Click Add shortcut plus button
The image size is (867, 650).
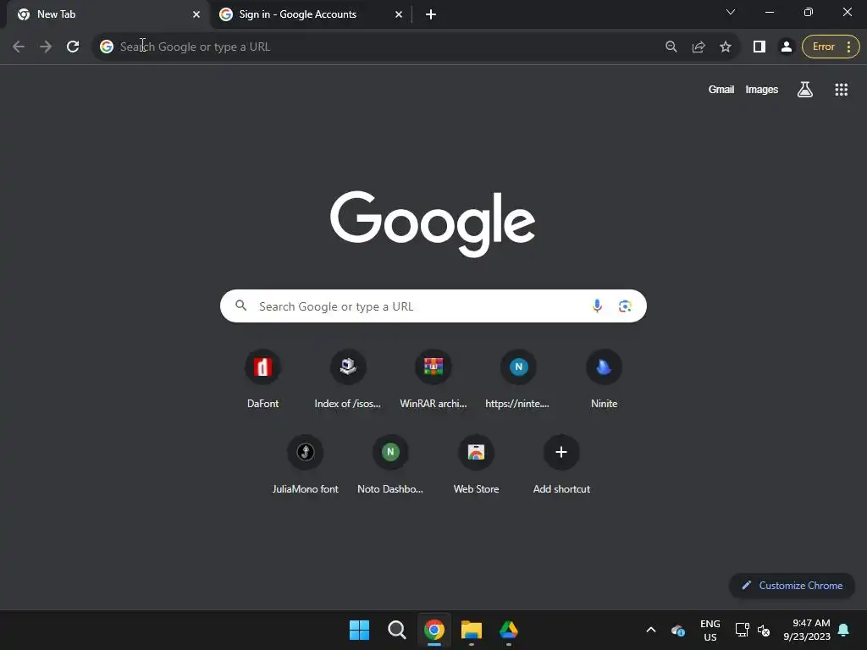[561, 452]
